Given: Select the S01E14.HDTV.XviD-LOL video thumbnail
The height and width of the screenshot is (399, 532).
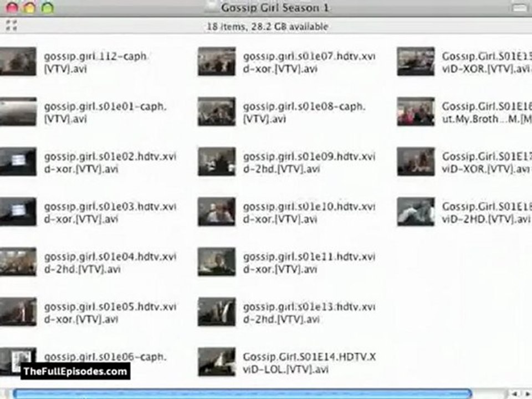Looking at the screenshot, I should [217, 362].
